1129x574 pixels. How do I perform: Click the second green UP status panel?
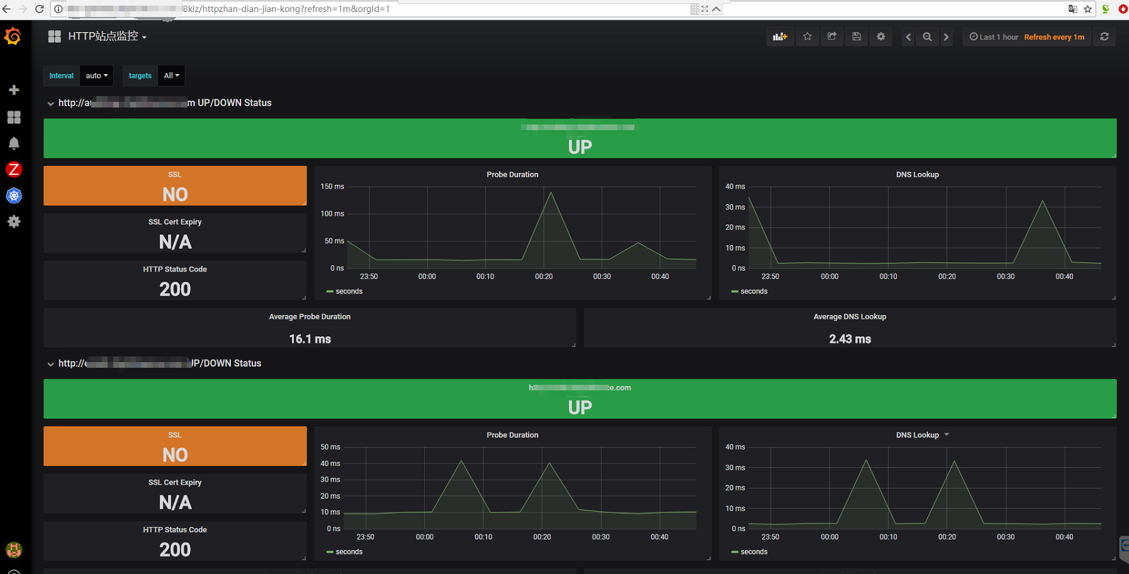tap(580, 399)
